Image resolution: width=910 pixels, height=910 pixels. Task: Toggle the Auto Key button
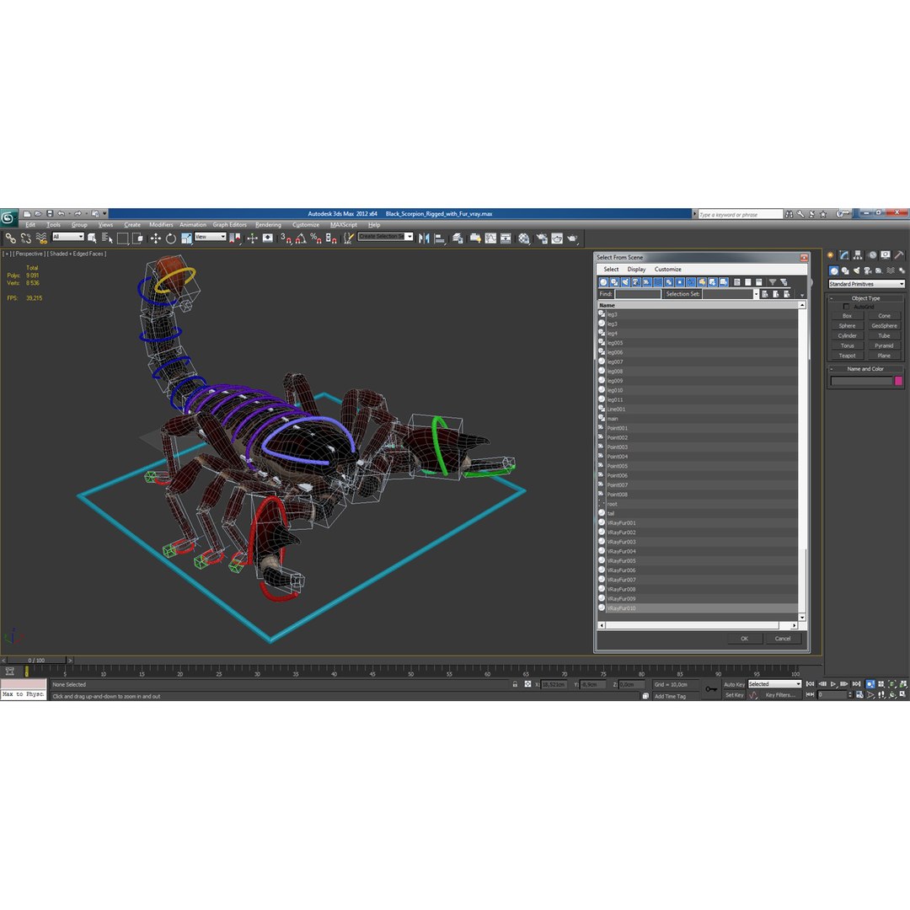734,685
